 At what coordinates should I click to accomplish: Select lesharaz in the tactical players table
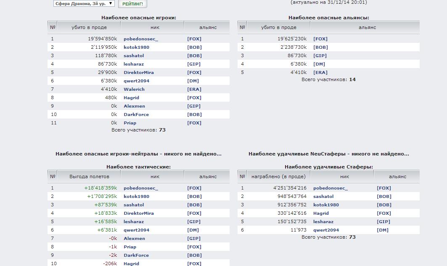[133, 221]
